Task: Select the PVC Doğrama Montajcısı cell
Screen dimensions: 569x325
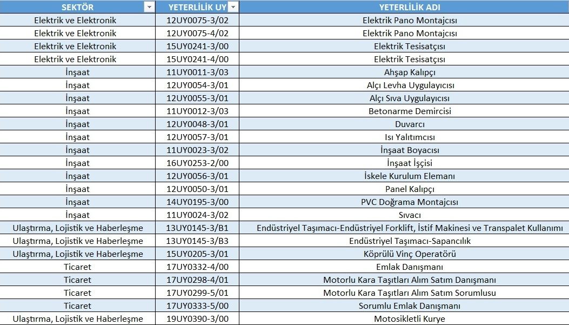Action: pyautogui.click(x=409, y=202)
